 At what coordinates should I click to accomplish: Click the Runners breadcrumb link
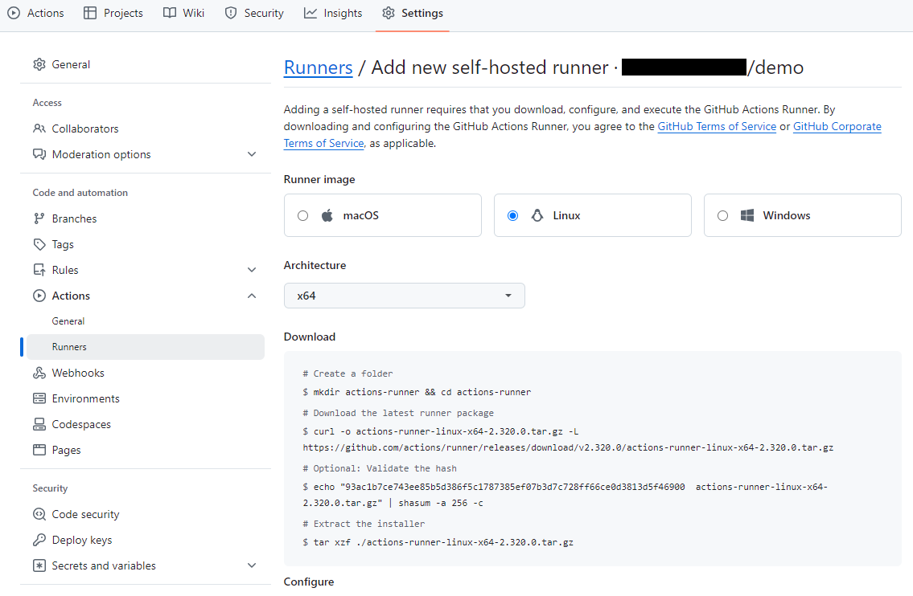(x=318, y=67)
